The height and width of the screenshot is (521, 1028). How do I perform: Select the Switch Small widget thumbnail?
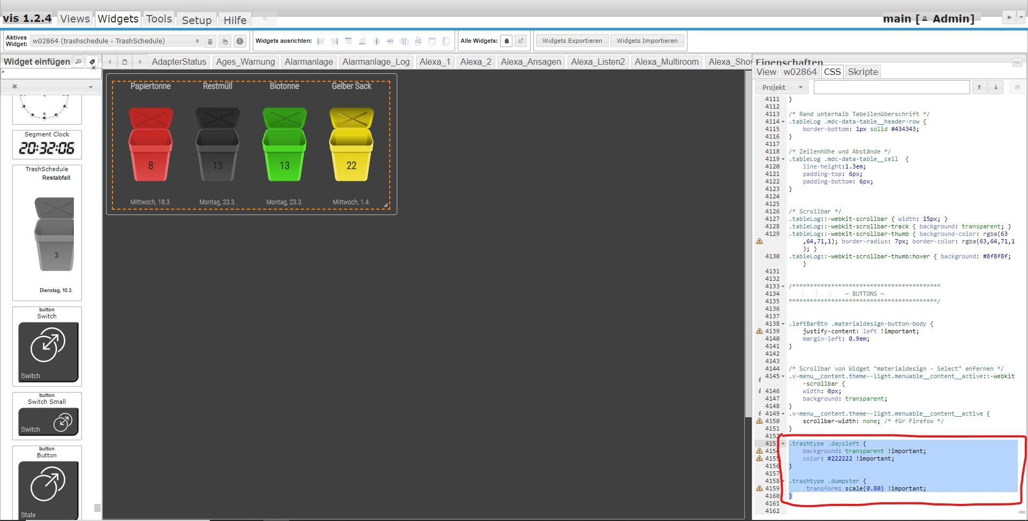pos(47,416)
